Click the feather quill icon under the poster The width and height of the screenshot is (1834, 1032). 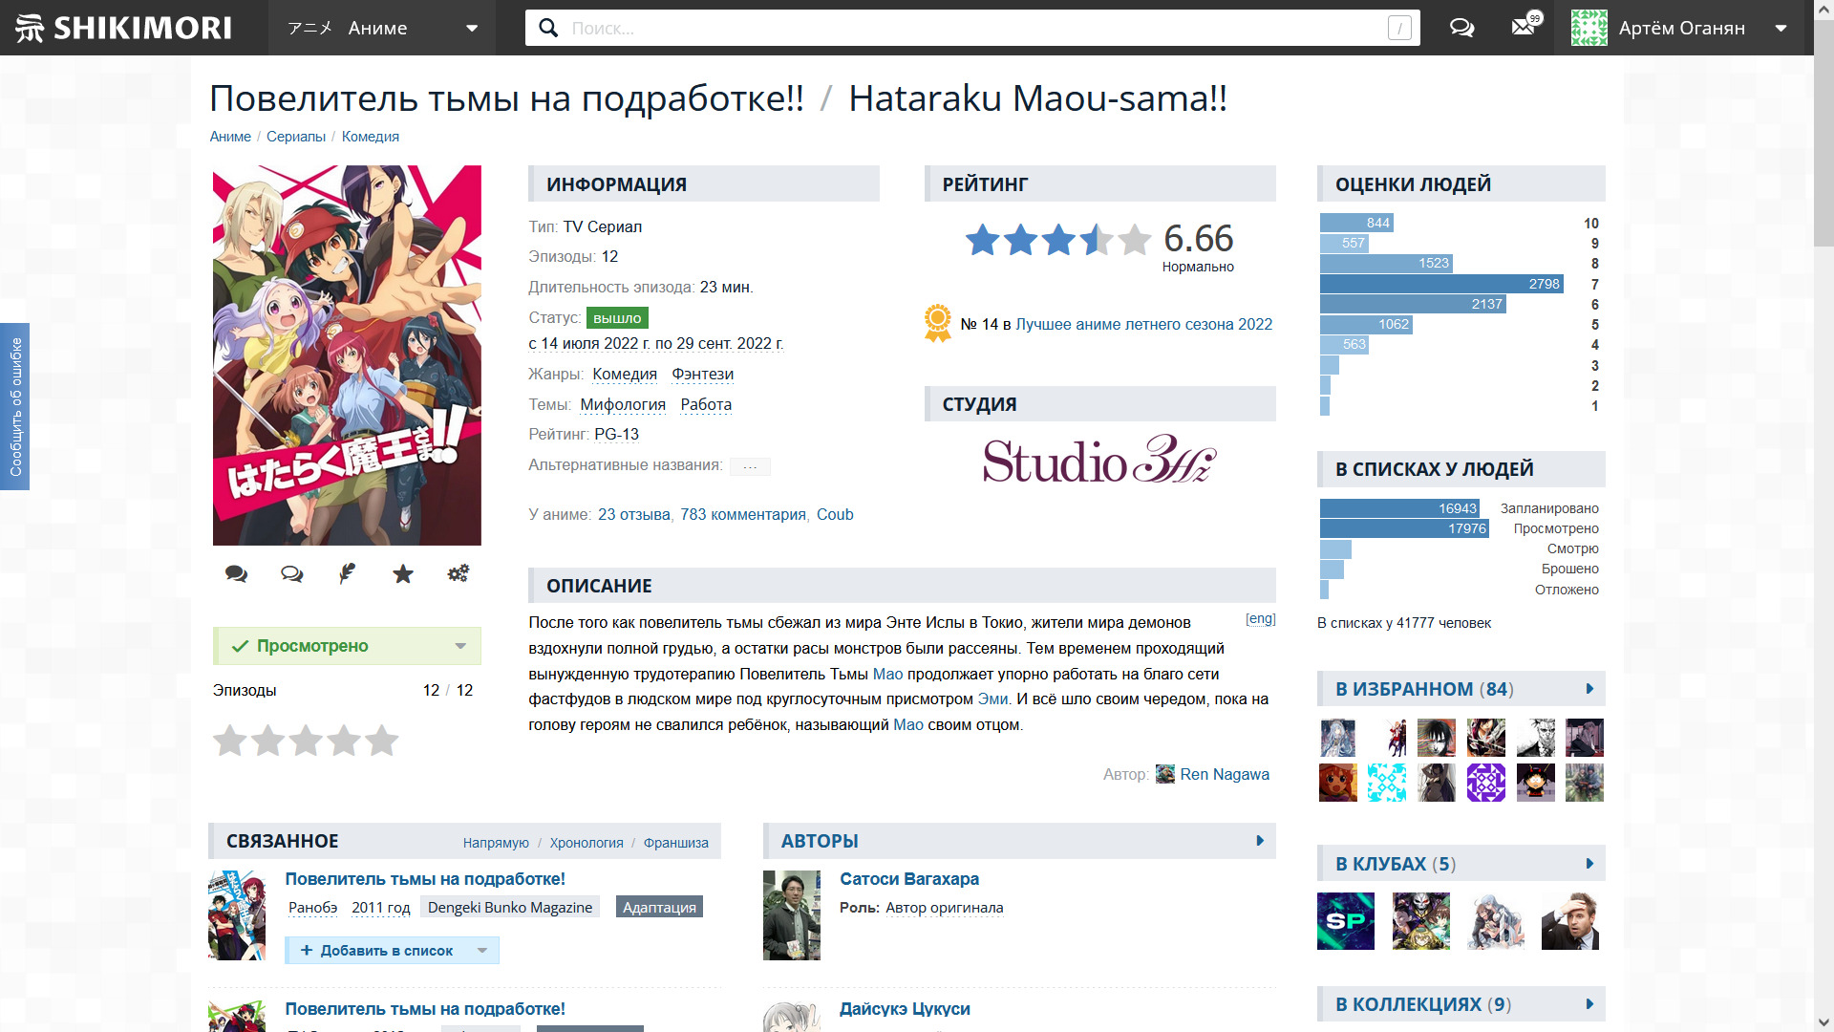point(347,573)
